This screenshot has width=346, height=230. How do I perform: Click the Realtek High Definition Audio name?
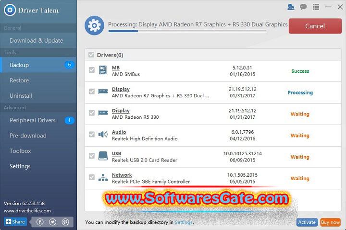(x=145, y=138)
